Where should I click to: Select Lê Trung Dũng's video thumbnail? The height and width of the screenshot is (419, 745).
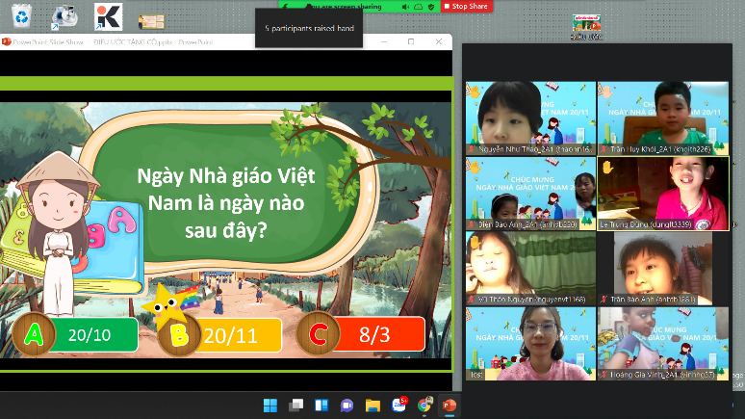[662, 194]
